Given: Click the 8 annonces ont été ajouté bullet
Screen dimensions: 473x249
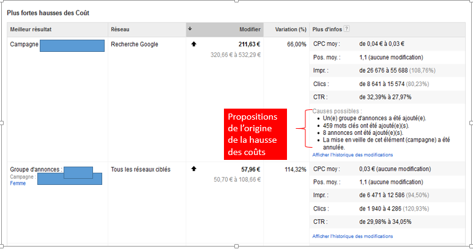Looking at the screenshot, I should click(x=363, y=132).
